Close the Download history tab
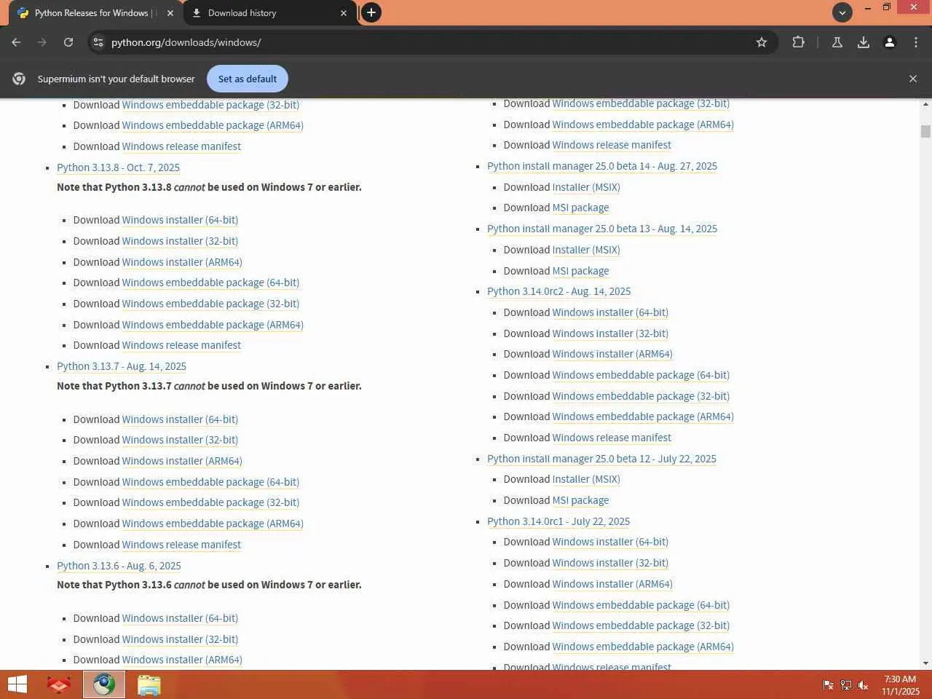The width and height of the screenshot is (932, 699). pos(344,13)
